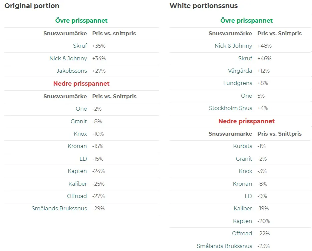Open the Lundgrens brand link

coord(238,83)
